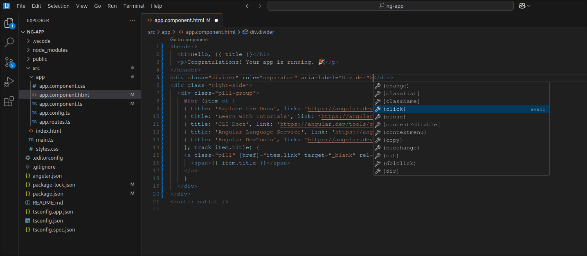The width and height of the screenshot is (587, 256).
Task: Click the index.html file icon
Action: click(31, 131)
